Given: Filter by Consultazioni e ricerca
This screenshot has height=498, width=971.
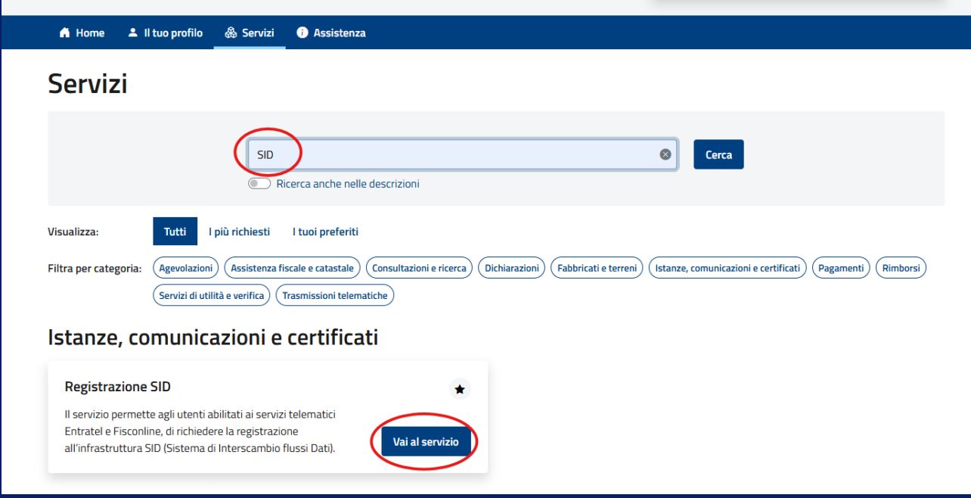Looking at the screenshot, I should (419, 268).
